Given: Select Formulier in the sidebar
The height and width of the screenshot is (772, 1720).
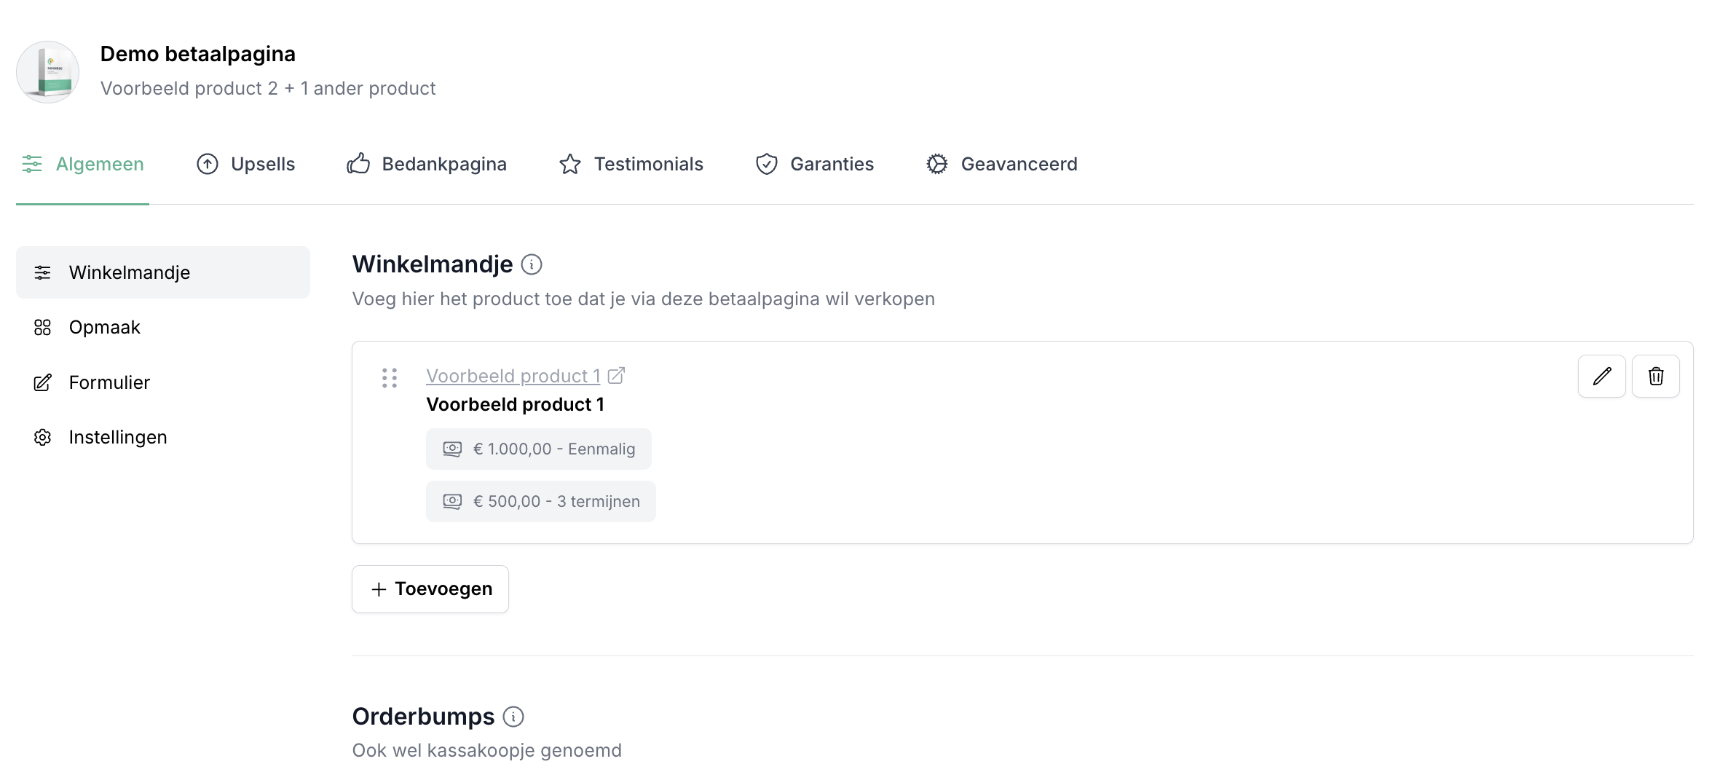Looking at the screenshot, I should pyautogui.click(x=109, y=382).
